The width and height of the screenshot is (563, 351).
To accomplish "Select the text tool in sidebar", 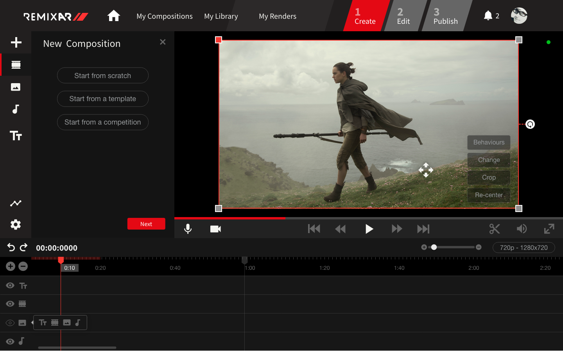I will pyautogui.click(x=16, y=135).
